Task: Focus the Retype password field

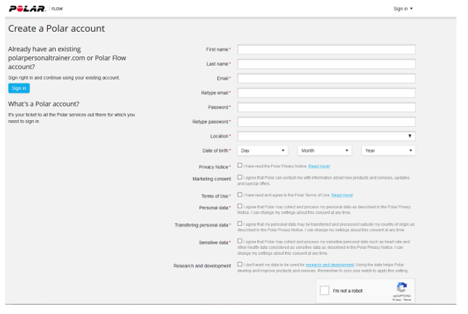Action: [x=326, y=122]
